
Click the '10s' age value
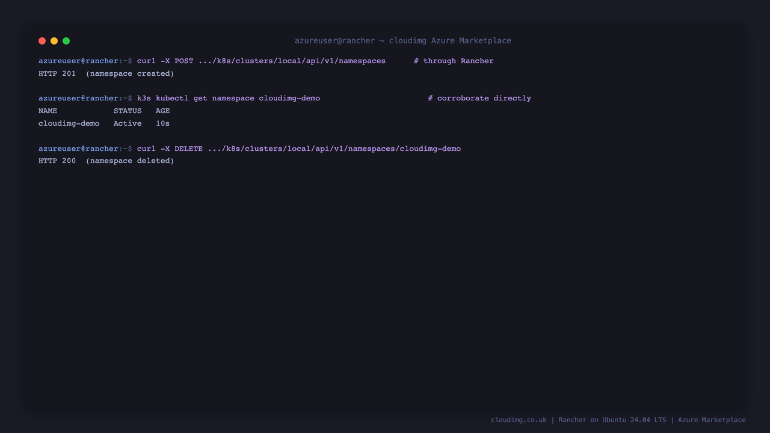163,123
